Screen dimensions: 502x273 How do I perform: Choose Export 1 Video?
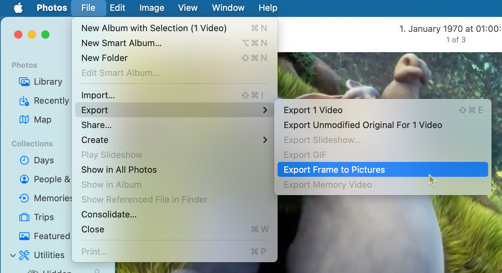click(383, 110)
